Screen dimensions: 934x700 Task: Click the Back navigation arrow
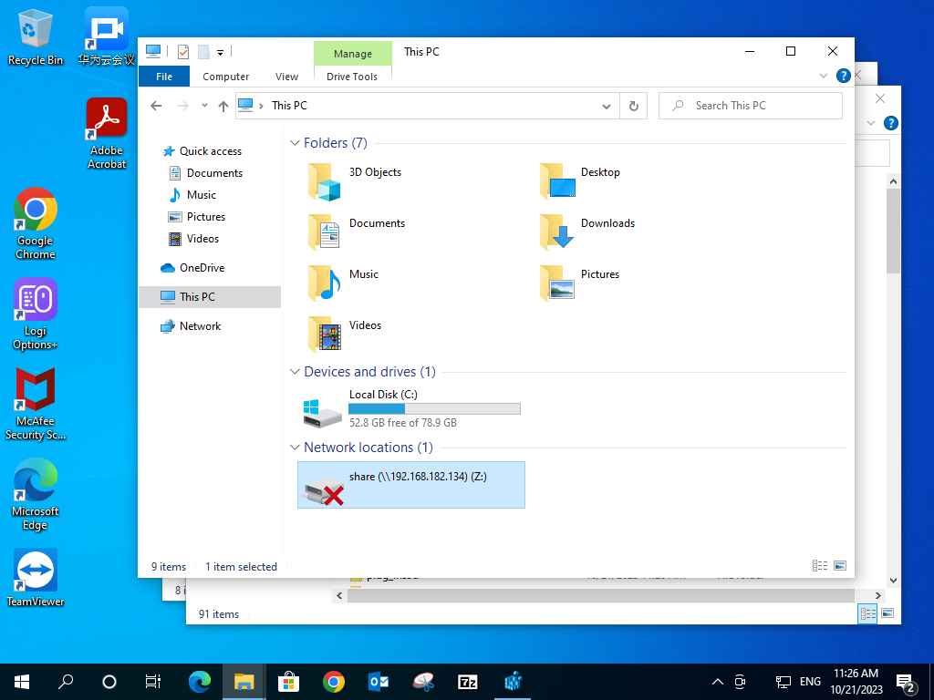[156, 106]
